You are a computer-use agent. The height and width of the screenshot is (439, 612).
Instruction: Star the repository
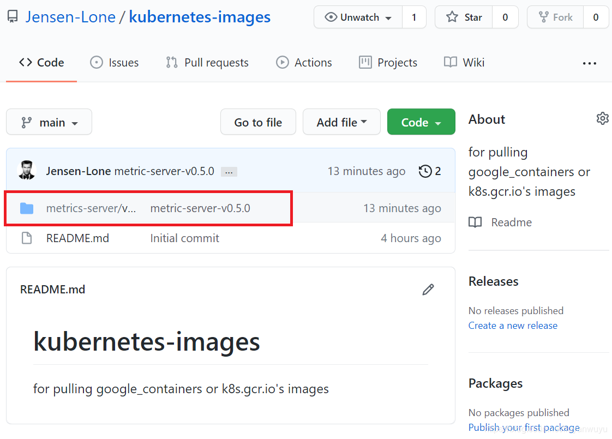[x=464, y=17]
